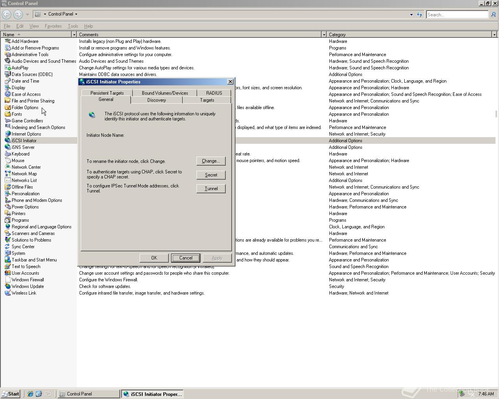Click the Forward navigation button
This screenshot has width=499, height=399.
[18, 14]
